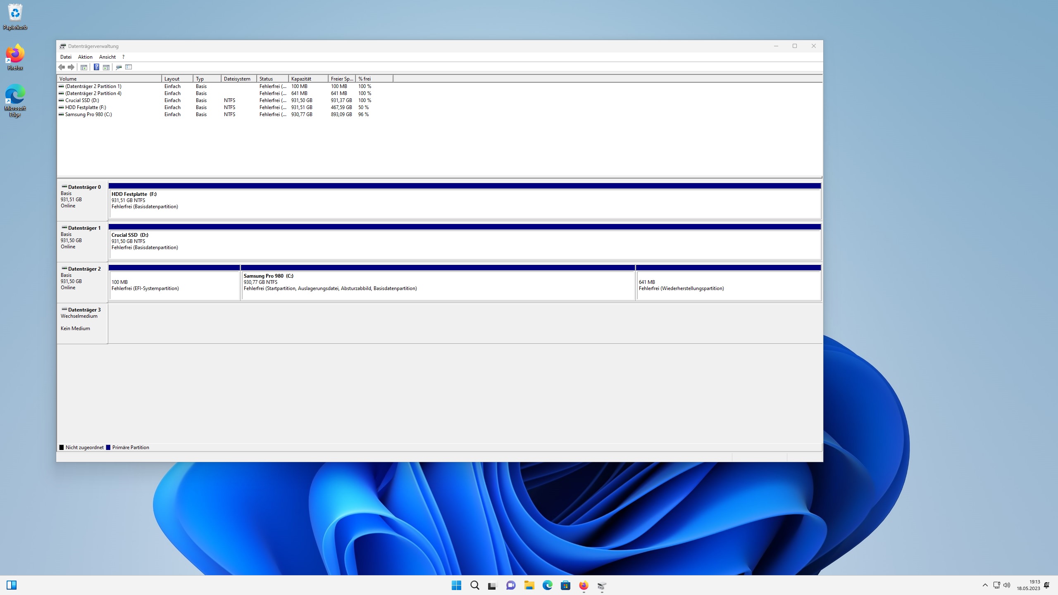This screenshot has width=1058, height=595.
Task: Open the ? help menu
Action: pyautogui.click(x=123, y=57)
